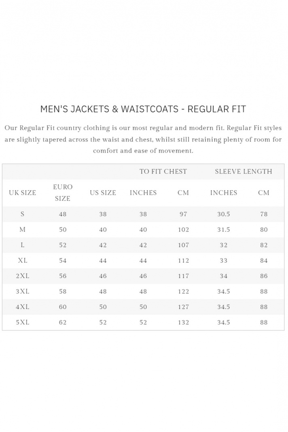Click the 97 cm chest value

183,214
